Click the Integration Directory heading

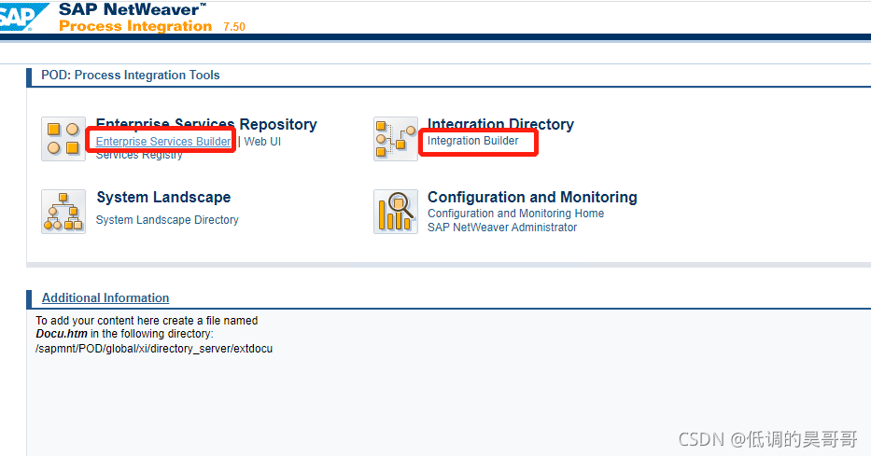(500, 124)
